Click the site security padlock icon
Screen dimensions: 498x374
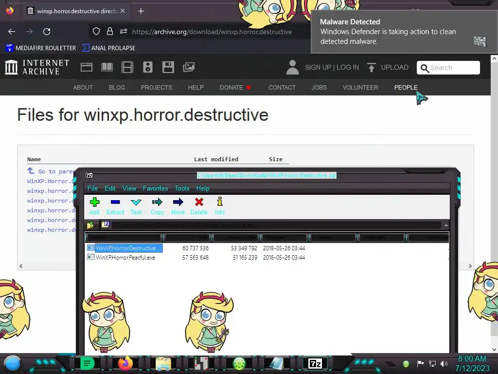(x=110, y=31)
